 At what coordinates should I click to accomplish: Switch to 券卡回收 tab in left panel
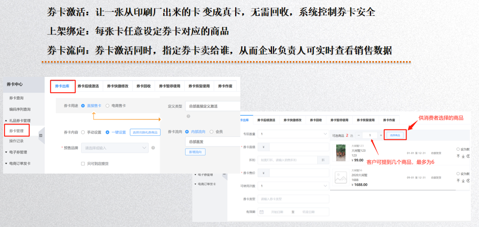click(x=143, y=87)
